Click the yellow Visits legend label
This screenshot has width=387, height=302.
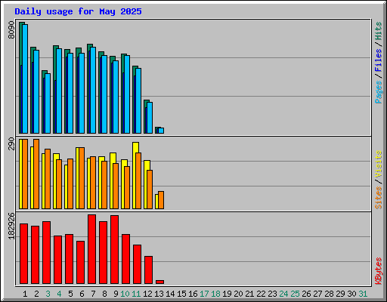tap(379, 165)
